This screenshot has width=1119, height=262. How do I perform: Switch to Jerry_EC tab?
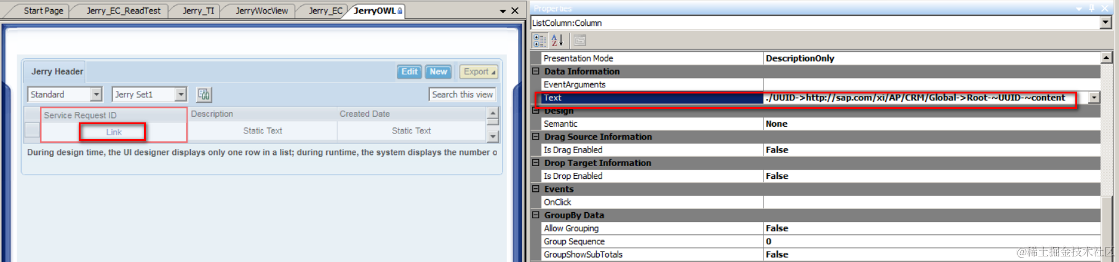[325, 10]
